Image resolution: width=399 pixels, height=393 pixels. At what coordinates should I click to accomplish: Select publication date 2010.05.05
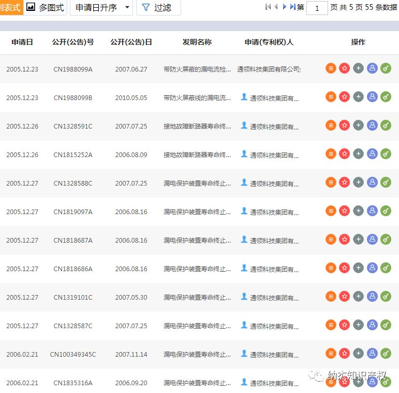coord(131,98)
